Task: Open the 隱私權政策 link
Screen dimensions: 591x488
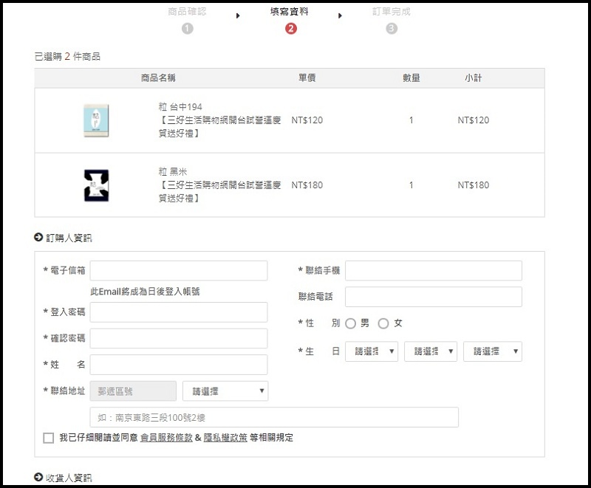Action: [x=225, y=438]
